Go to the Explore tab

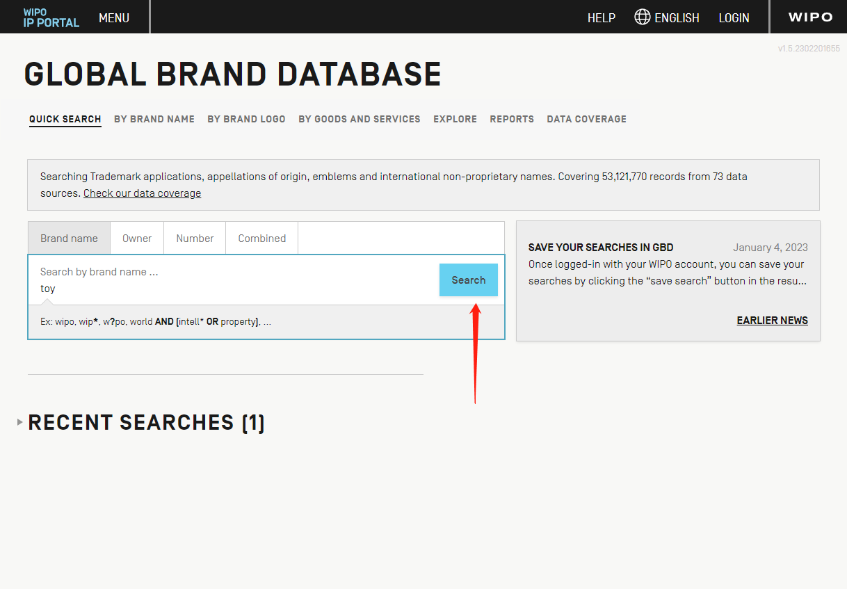[x=455, y=119]
